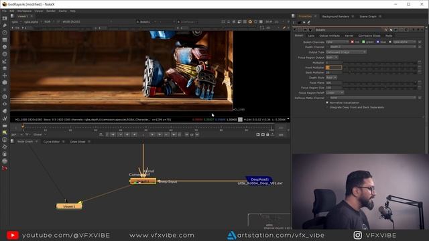Adjust the Focus Region Size slider
The height and width of the screenshot is (241, 429).
pyautogui.click(x=380, y=88)
